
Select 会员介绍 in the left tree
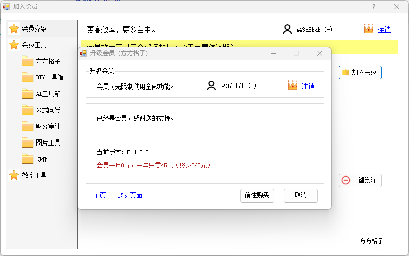(x=34, y=29)
